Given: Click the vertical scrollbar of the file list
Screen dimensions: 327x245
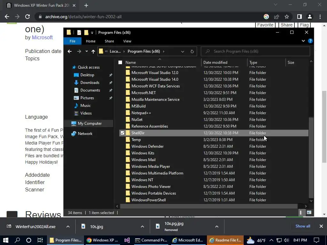Looking at the screenshot, I should pos(311,157).
